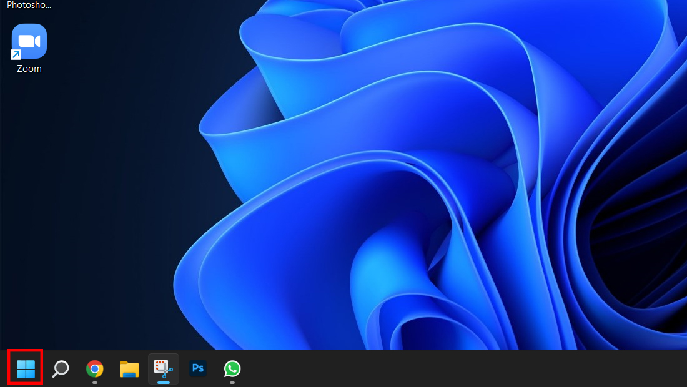This screenshot has height=387, width=687.
Task: Launch Google Chrome from the taskbar
Action: tap(95, 369)
